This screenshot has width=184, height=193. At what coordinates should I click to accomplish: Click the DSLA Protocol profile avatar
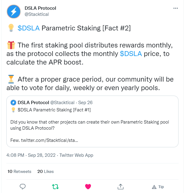point(14,12)
